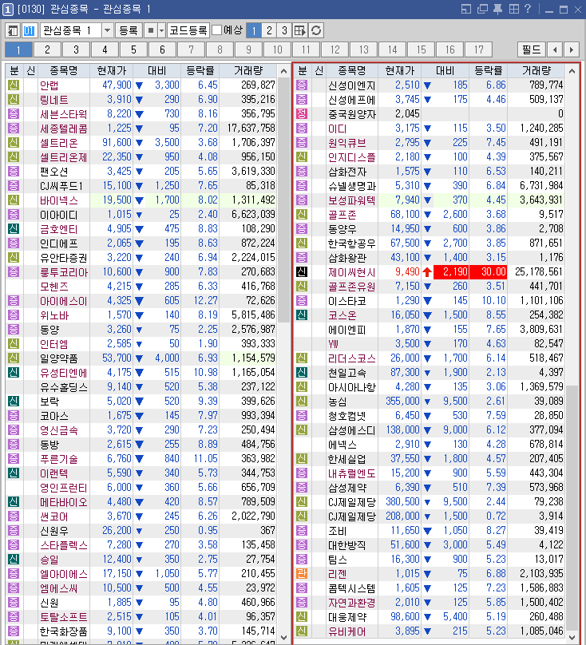Click the red 30.00 cell
This screenshot has width=586, height=645.
[489, 272]
